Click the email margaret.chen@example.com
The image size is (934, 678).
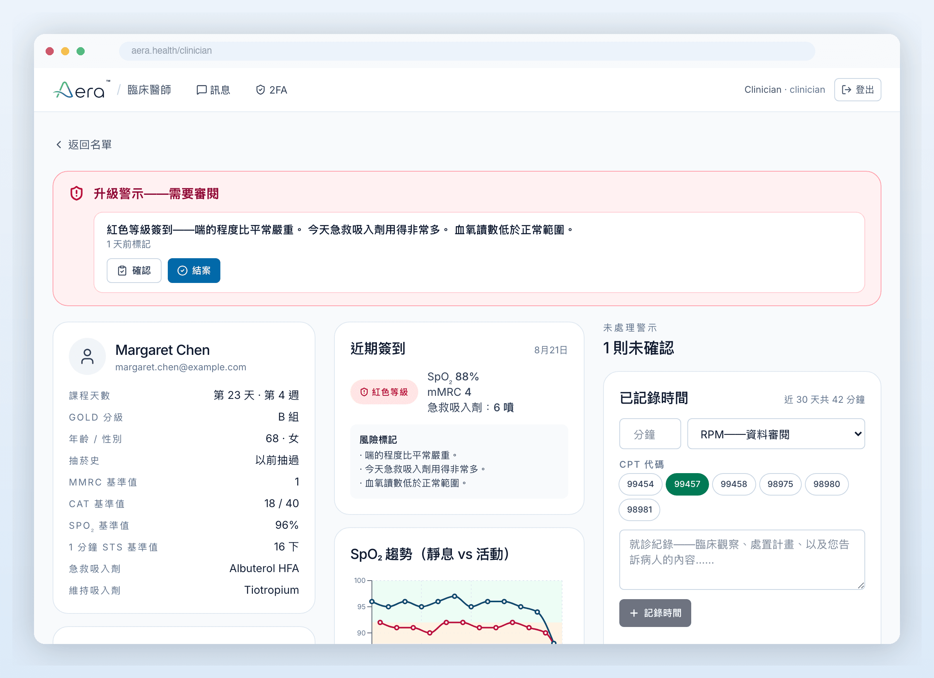point(181,367)
